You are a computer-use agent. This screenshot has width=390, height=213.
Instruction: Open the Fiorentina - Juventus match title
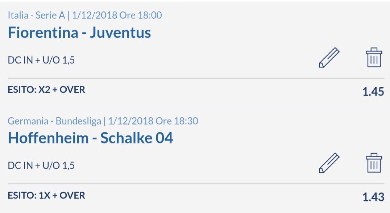(x=79, y=33)
